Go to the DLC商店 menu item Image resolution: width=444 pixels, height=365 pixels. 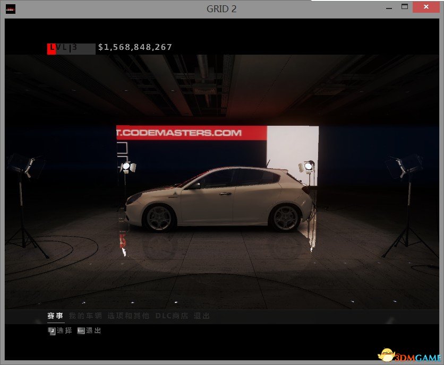(x=172, y=316)
